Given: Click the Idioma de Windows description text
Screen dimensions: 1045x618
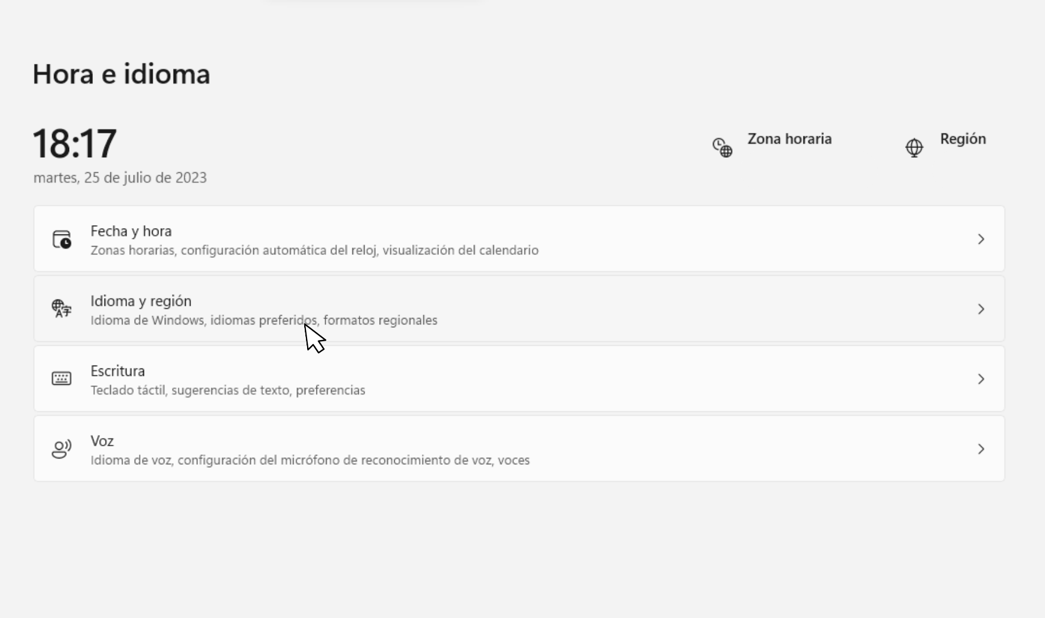Looking at the screenshot, I should click(x=264, y=320).
